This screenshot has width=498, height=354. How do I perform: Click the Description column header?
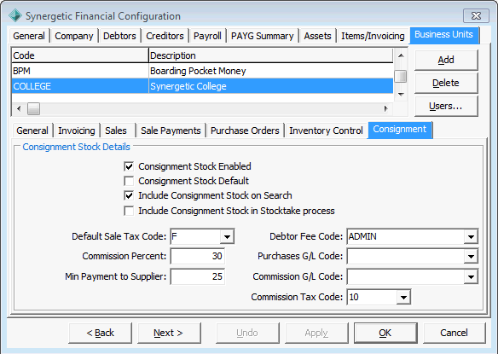(271, 55)
